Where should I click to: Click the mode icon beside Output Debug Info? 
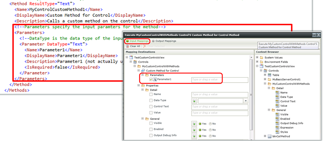coord(194,136)
